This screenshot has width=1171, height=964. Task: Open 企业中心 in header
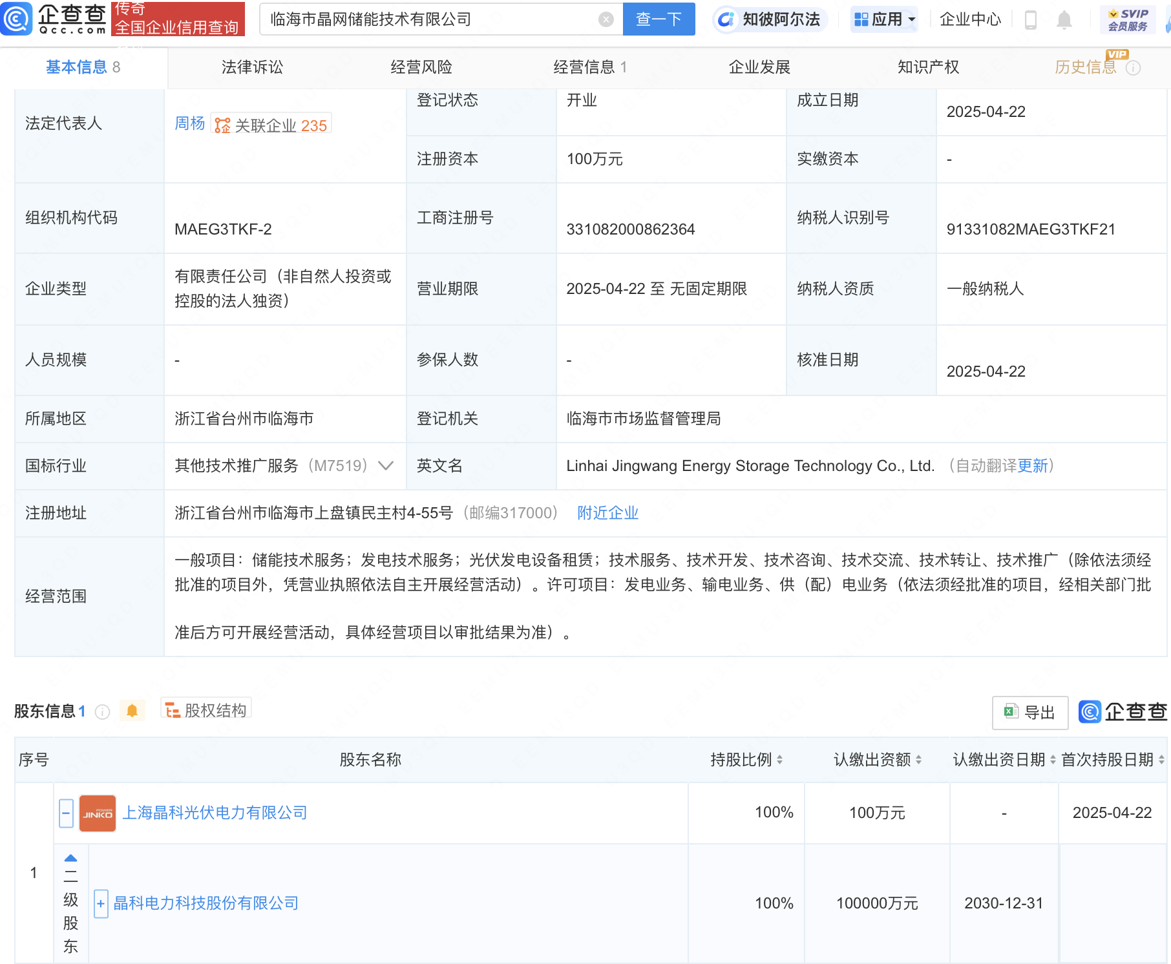pos(970,19)
